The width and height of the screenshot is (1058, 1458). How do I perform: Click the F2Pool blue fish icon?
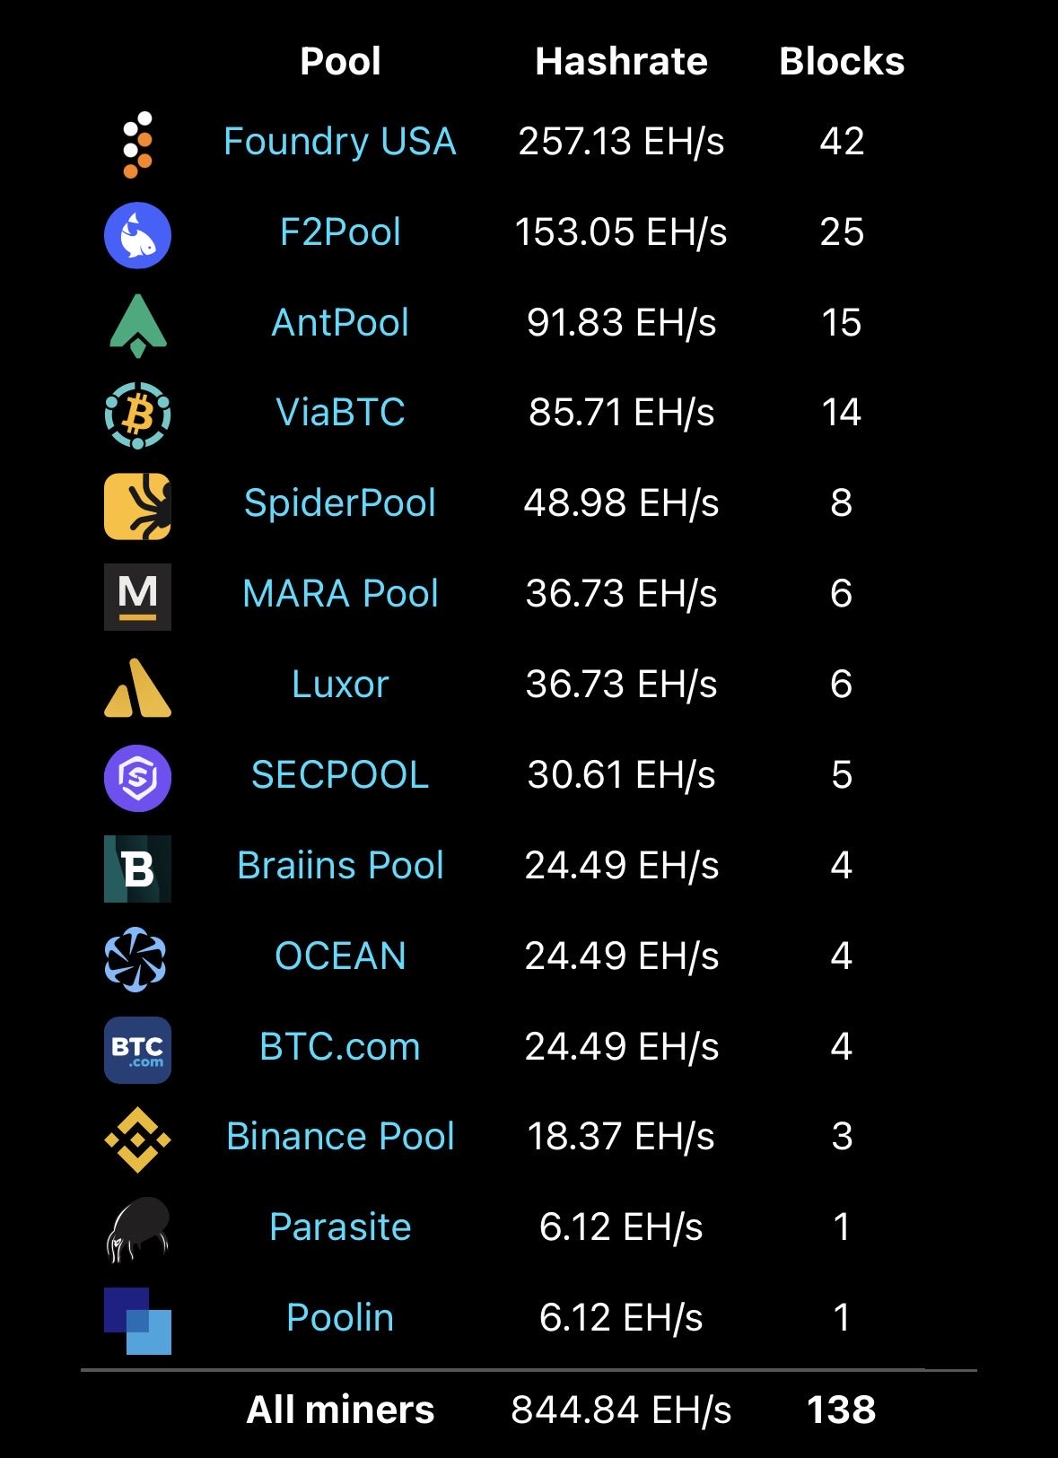coord(137,235)
